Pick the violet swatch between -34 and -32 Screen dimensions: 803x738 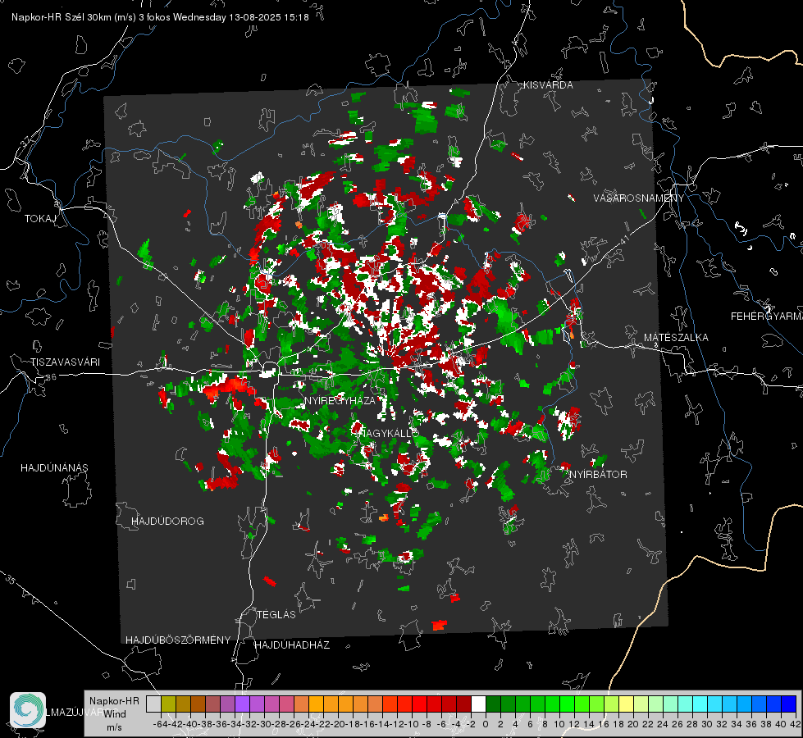pos(242,704)
